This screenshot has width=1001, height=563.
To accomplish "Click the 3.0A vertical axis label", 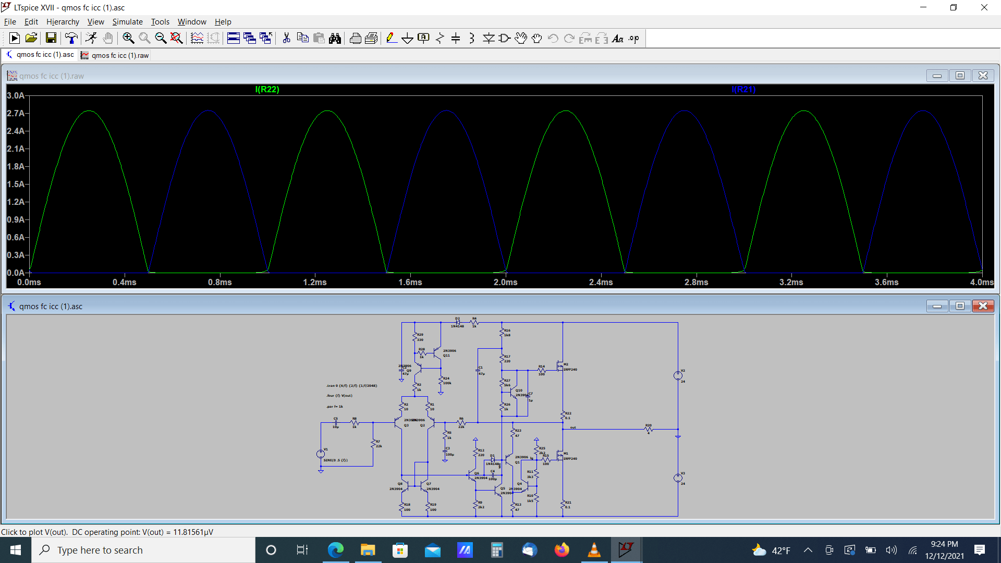I will tap(16, 95).
